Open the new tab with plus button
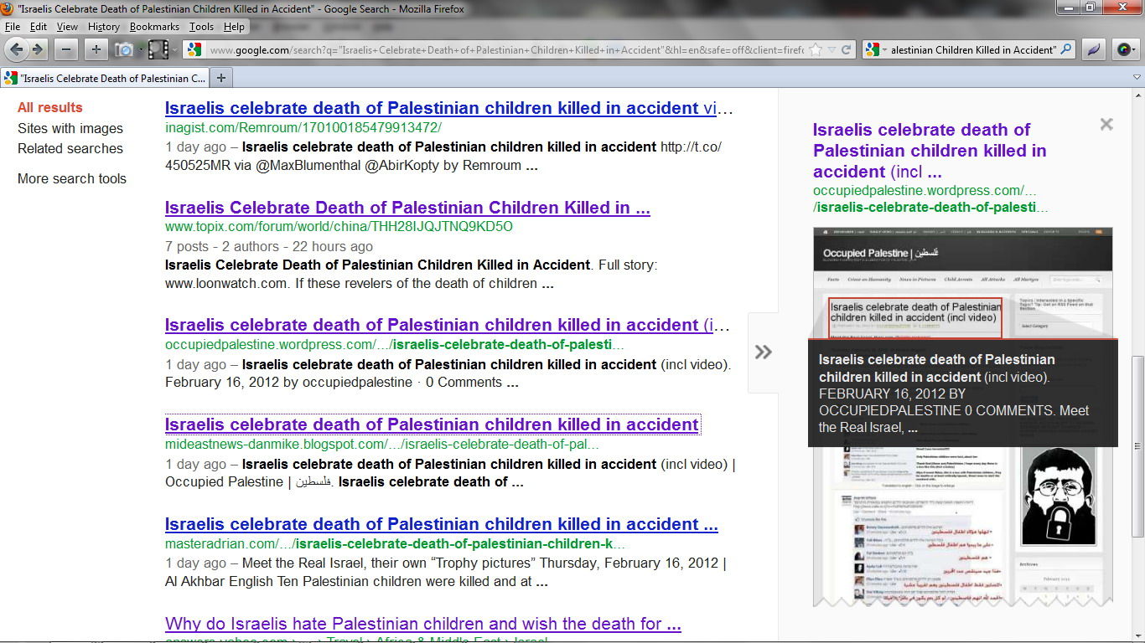 click(221, 78)
